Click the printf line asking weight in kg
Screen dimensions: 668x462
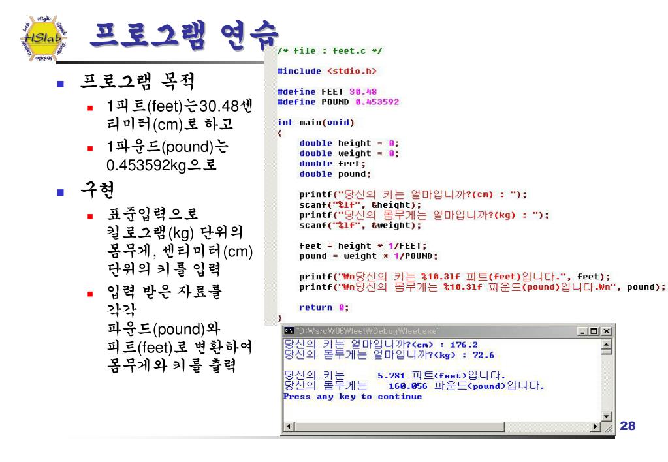point(424,215)
